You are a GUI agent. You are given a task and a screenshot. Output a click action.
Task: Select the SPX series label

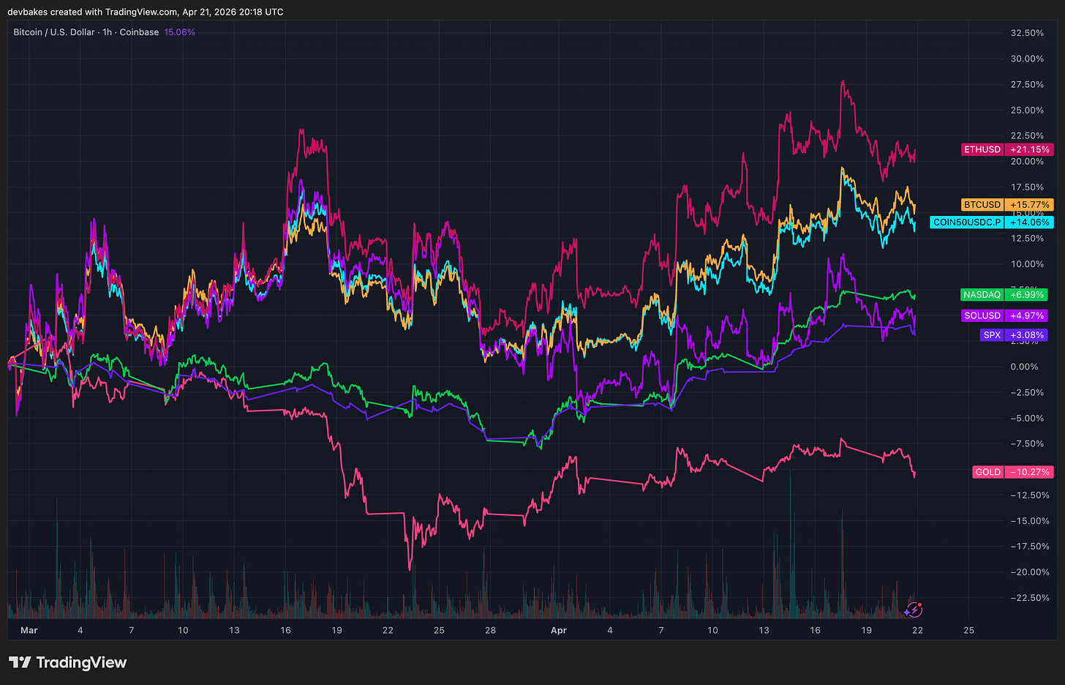992,335
